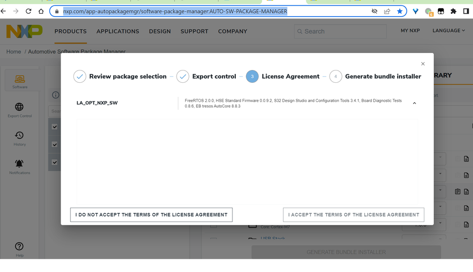Open Help in sidebar
Viewport: 473px width, 272px height.
pos(19,249)
